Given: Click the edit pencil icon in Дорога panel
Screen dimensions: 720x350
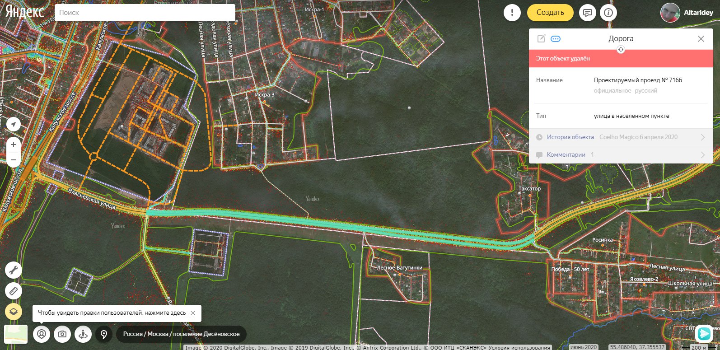Looking at the screenshot, I should [x=541, y=39].
